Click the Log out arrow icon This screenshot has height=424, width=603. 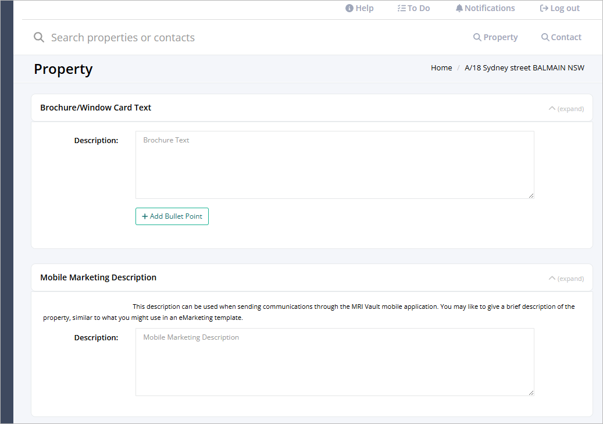[x=544, y=8]
